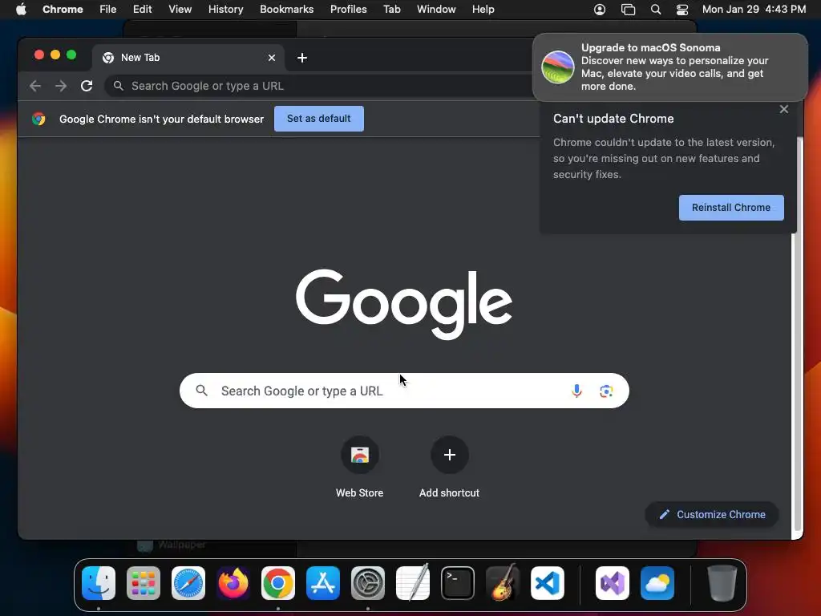The image size is (821, 616).
Task: Open the Bookmarks menu
Action: pyautogui.click(x=286, y=9)
